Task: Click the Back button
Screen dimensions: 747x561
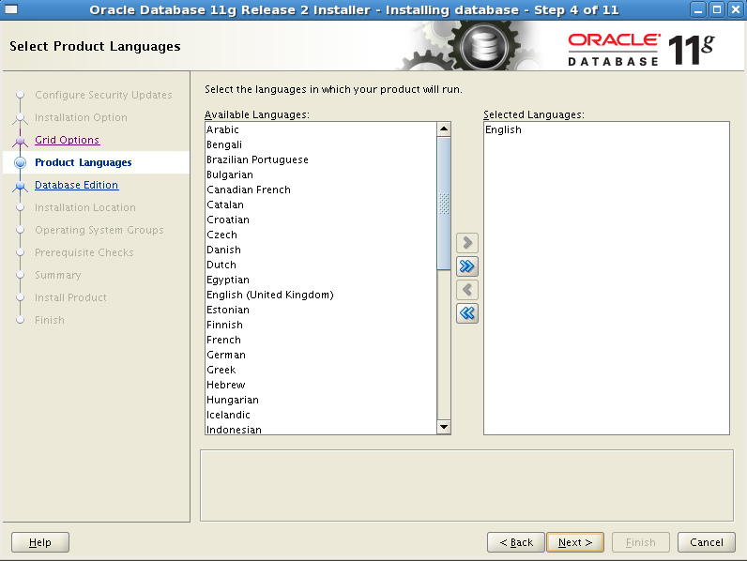Action: tap(516, 542)
